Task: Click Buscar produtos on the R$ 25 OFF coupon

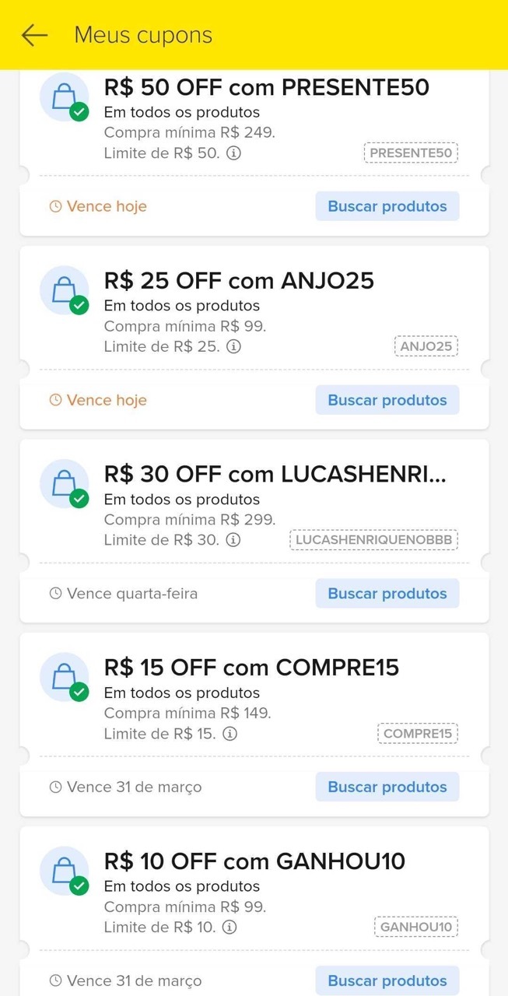Action: click(x=387, y=399)
